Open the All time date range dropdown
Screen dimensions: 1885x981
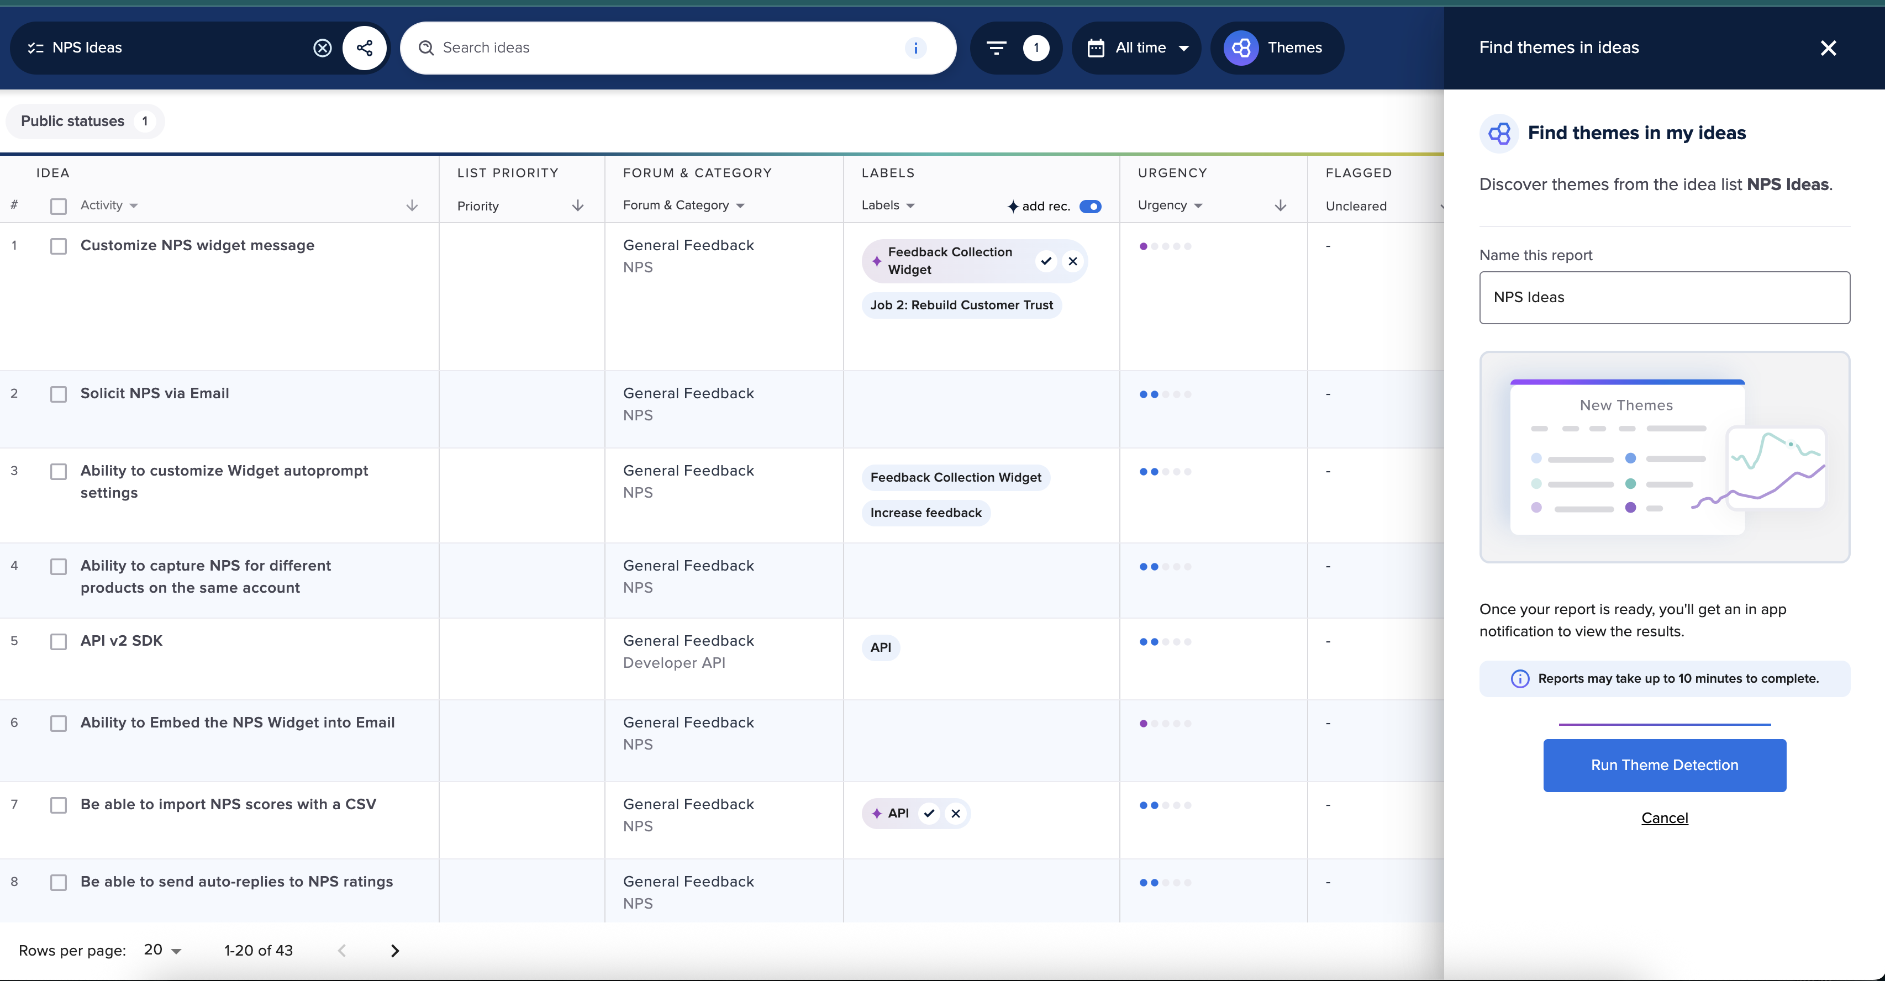click(1136, 48)
